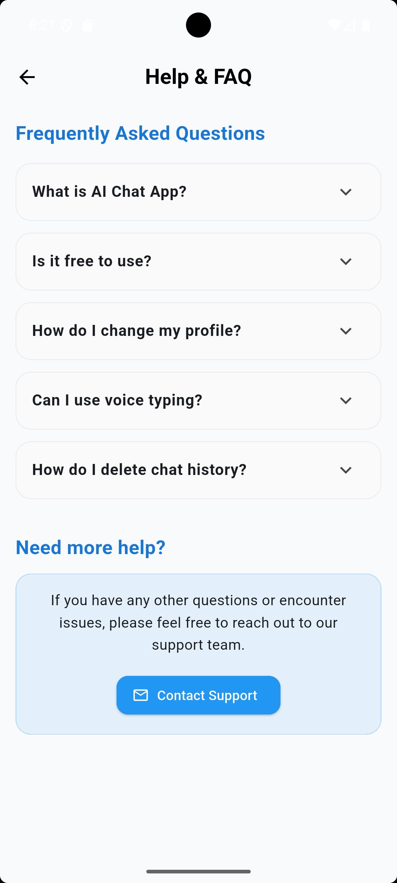The width and height of the screenshot is (397, 883).
Task: Tap the clock time in status bar
Action: (41, 25)
